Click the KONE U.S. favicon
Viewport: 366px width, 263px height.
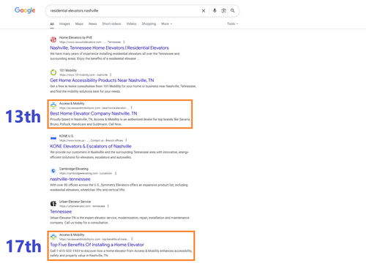point(53,138)
